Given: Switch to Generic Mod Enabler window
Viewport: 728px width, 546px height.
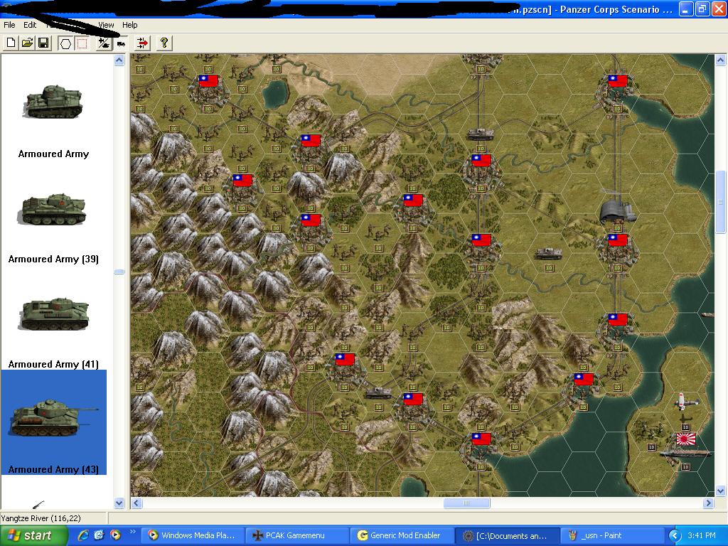Looking at the screenshot, I should (x=401, y=535).
